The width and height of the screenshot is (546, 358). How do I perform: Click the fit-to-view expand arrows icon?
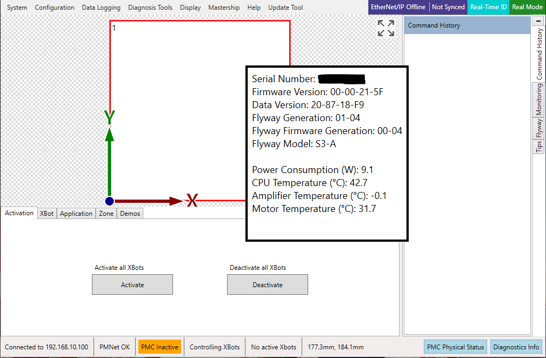386,28
